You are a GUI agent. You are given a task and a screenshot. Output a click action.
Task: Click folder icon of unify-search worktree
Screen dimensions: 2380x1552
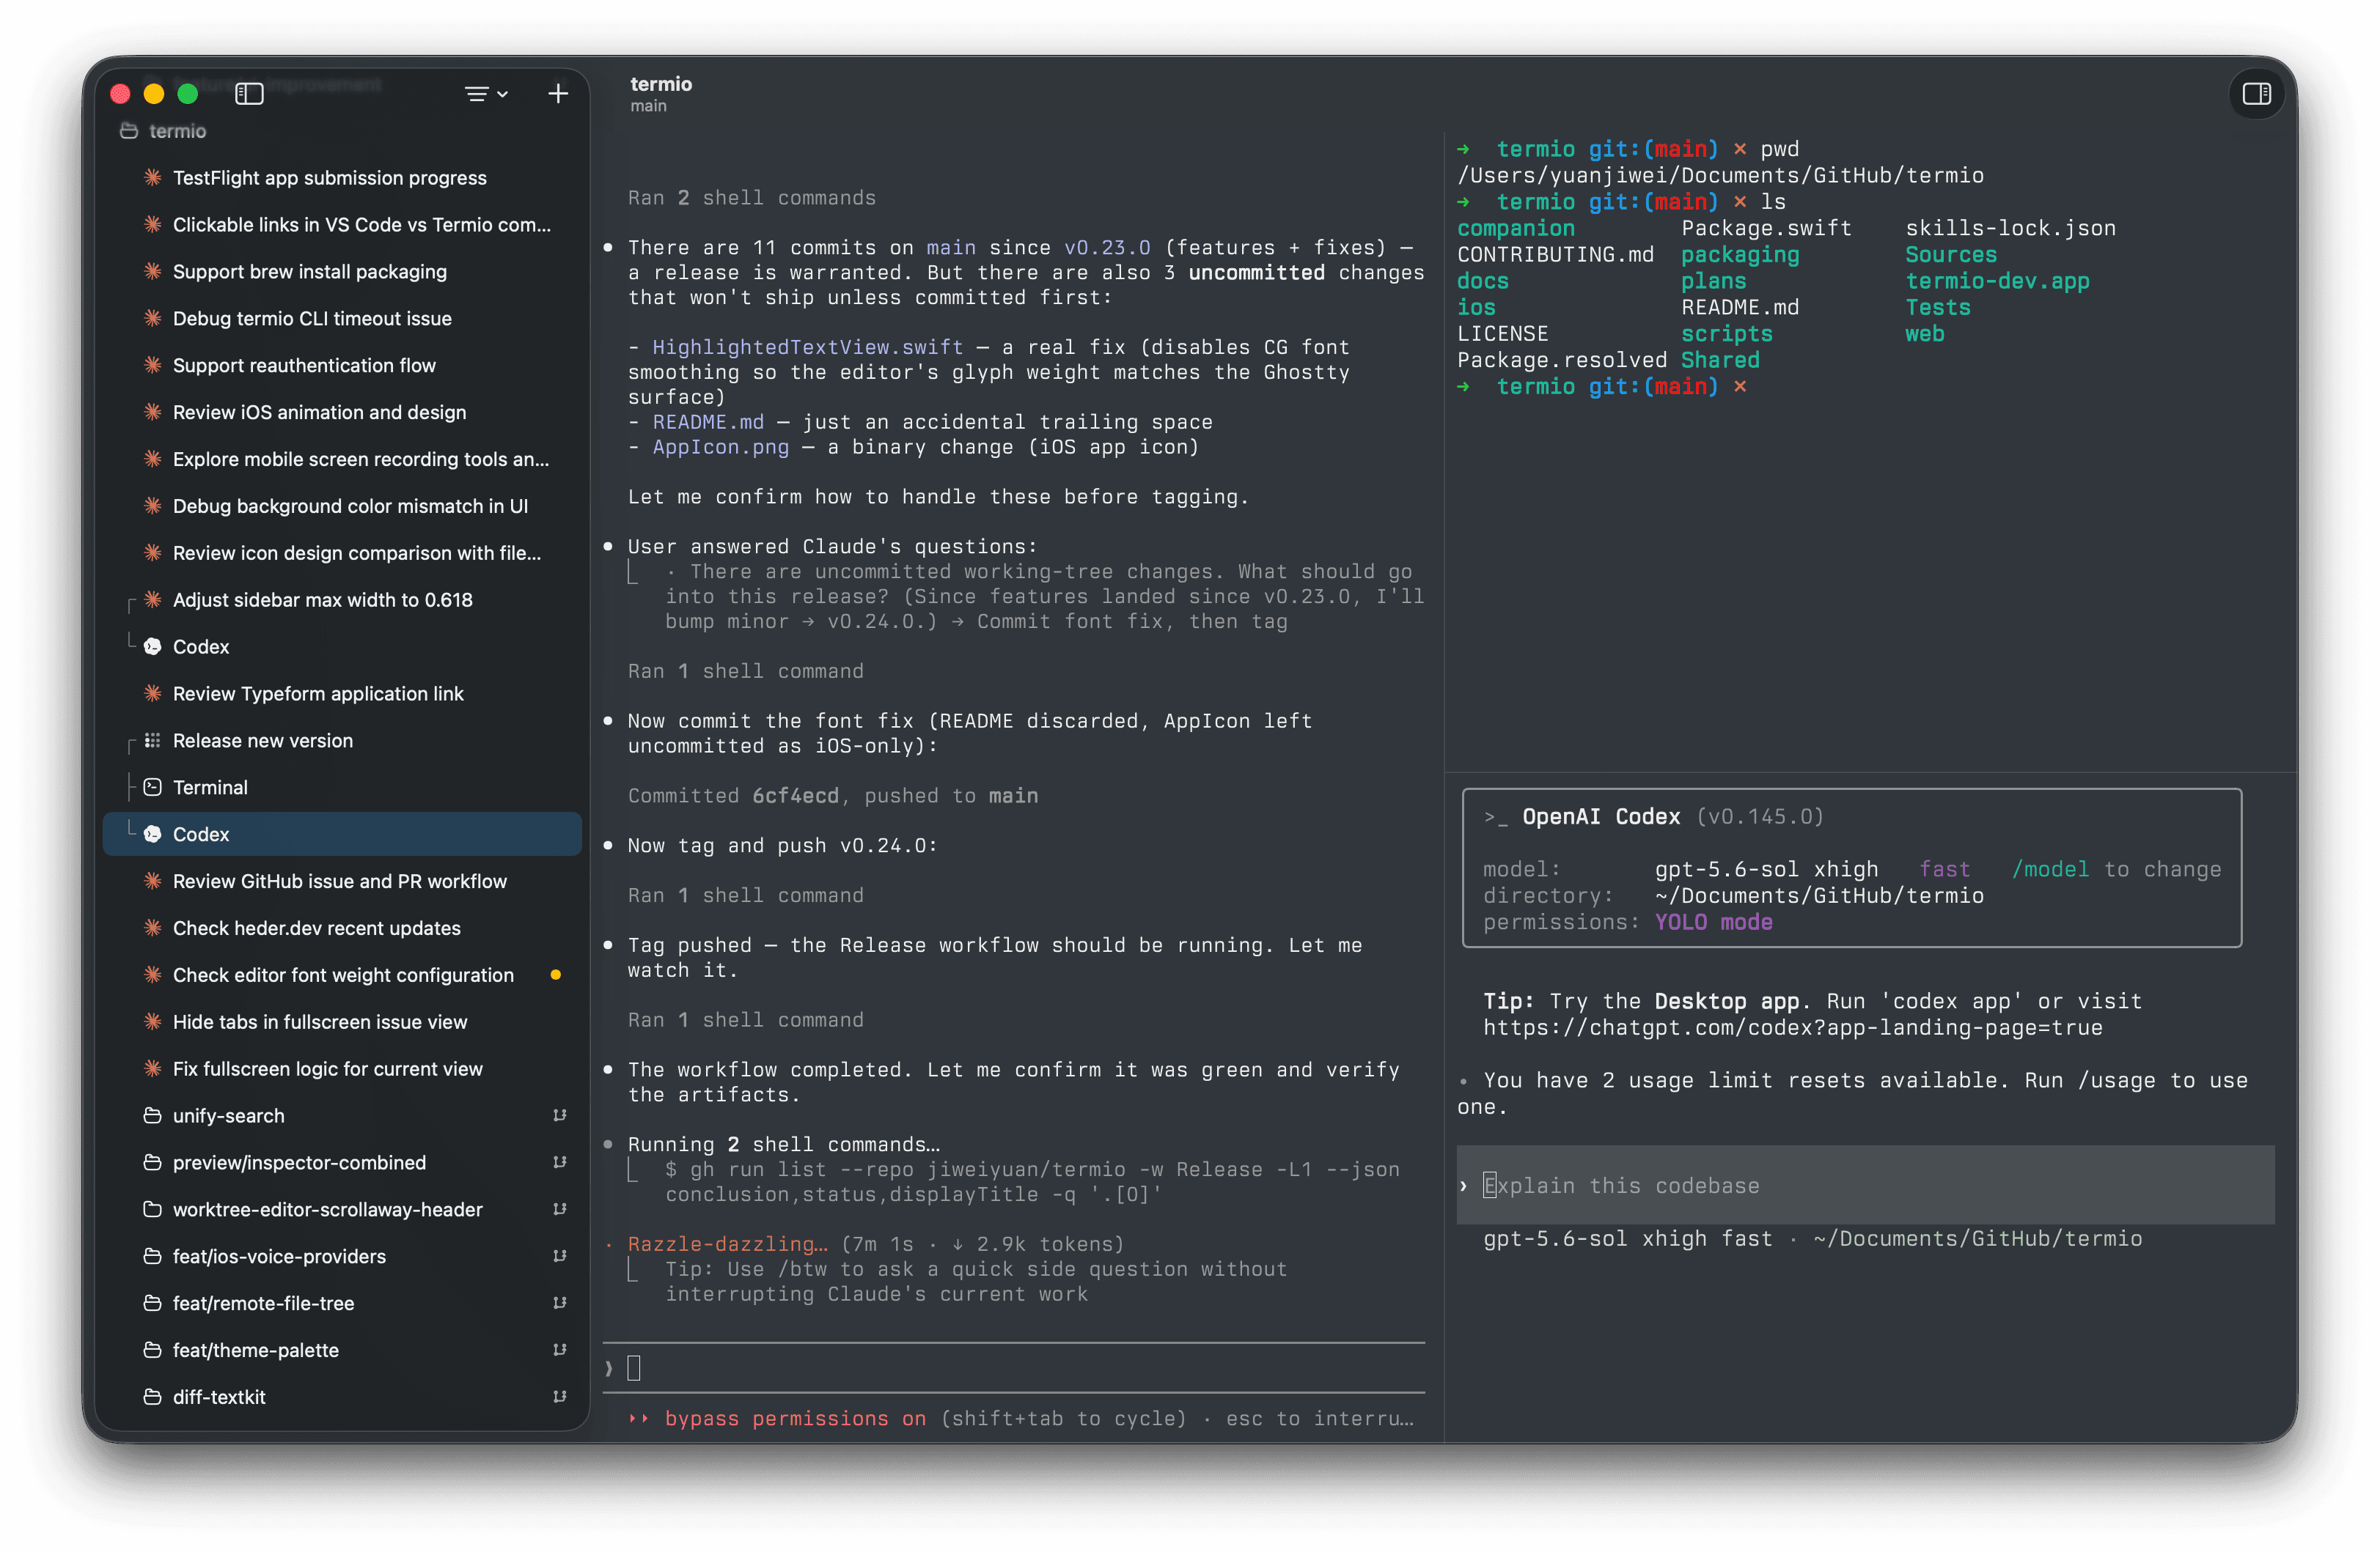(x=152, y=1115)
